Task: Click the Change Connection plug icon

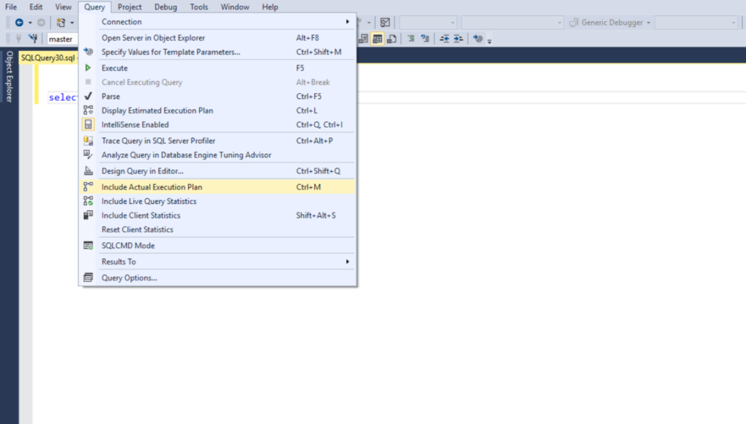Action: pos(33,38)
